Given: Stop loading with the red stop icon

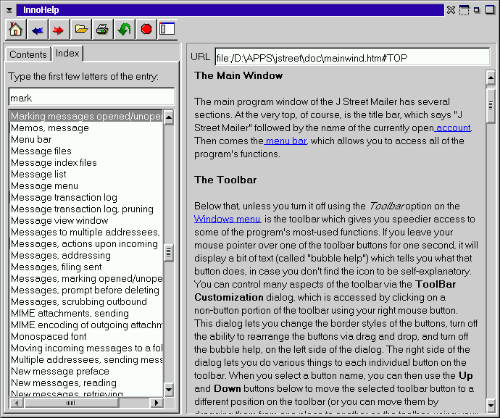Looking at the screenshot, I should pyautogui.click(x=146, y=29).
